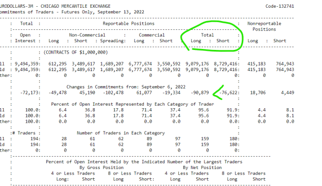Click the change value -49,478
Screen dimensions: 322x186
click(x=58, y=93)
